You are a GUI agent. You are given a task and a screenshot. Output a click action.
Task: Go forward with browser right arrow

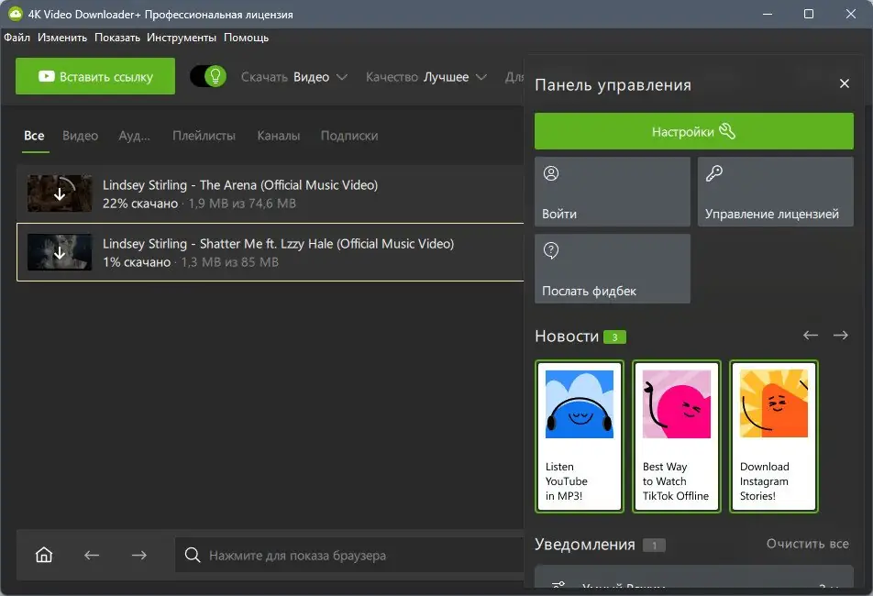[x=138, y=555]
